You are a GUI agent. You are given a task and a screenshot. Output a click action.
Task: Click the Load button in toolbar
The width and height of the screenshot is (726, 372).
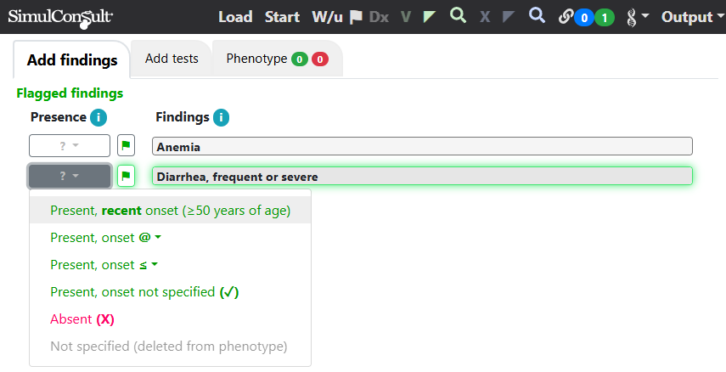point(235,17)
